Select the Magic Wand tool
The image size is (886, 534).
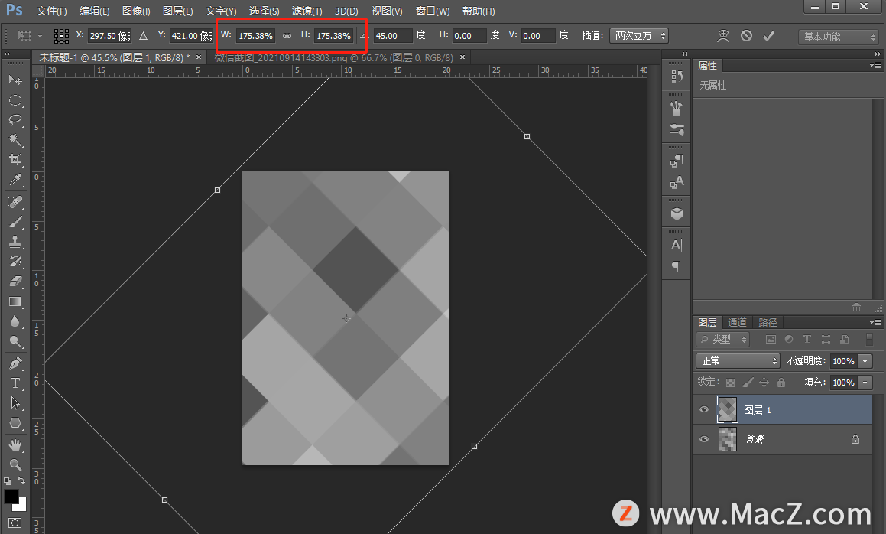coord(15,140)
